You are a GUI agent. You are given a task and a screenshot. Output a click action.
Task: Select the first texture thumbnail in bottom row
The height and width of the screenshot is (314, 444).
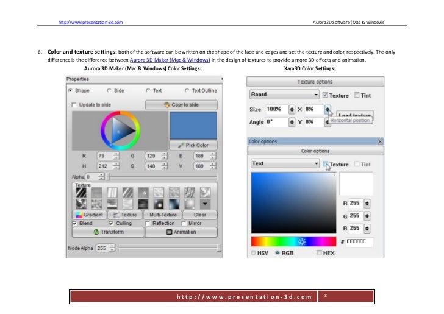pyautogui.click(x=81, y=204)
